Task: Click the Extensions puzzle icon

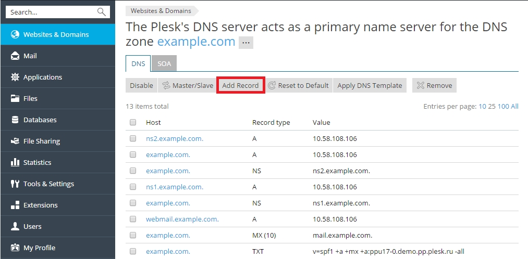Action: coord(15,205)
